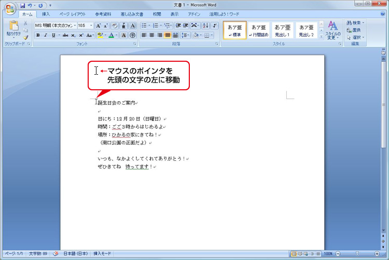Apply character border icon
The width and height of the screenshot is (389, 260).
click(133, 25)
